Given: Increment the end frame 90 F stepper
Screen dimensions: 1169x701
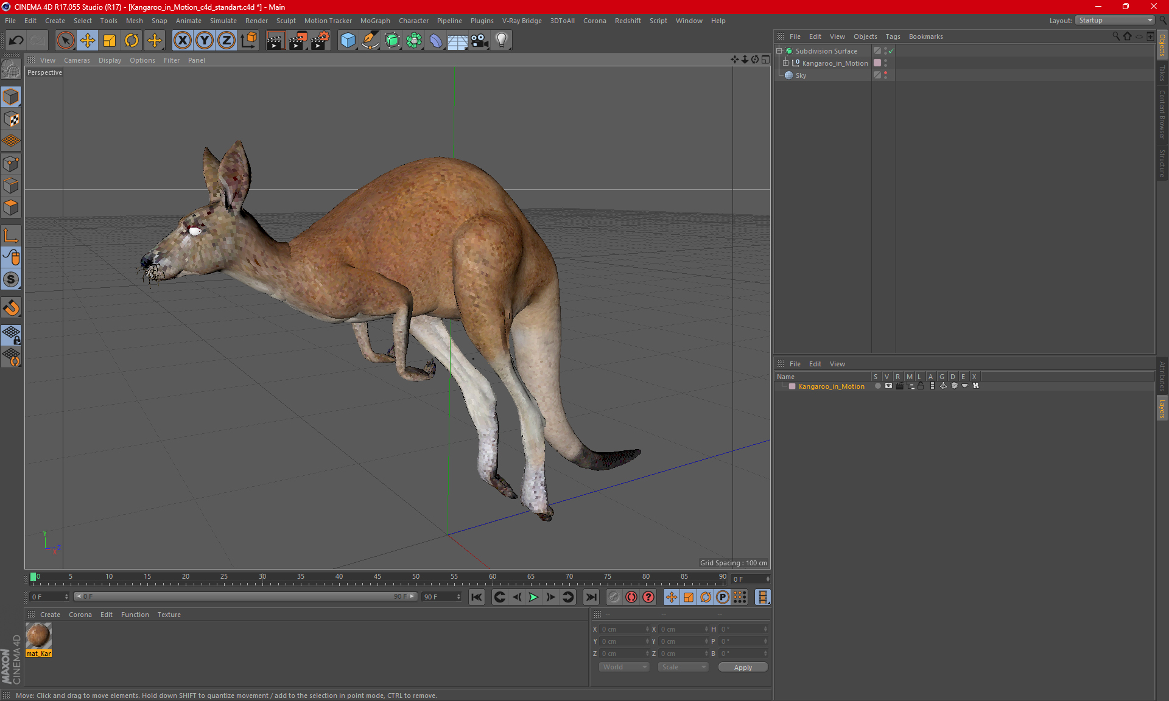Looking at the screenshot, I should click(x=458, y=595).
